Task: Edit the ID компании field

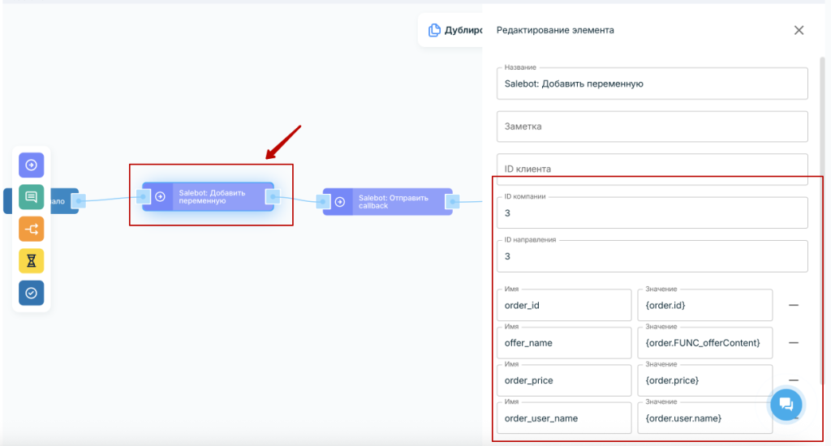Action: (652, 213)
